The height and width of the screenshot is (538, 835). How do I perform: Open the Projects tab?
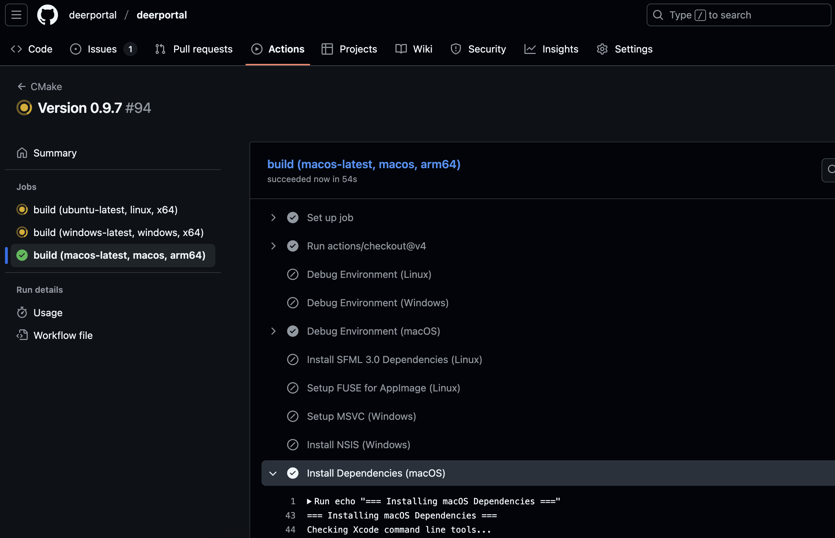(x=349, y=49)
